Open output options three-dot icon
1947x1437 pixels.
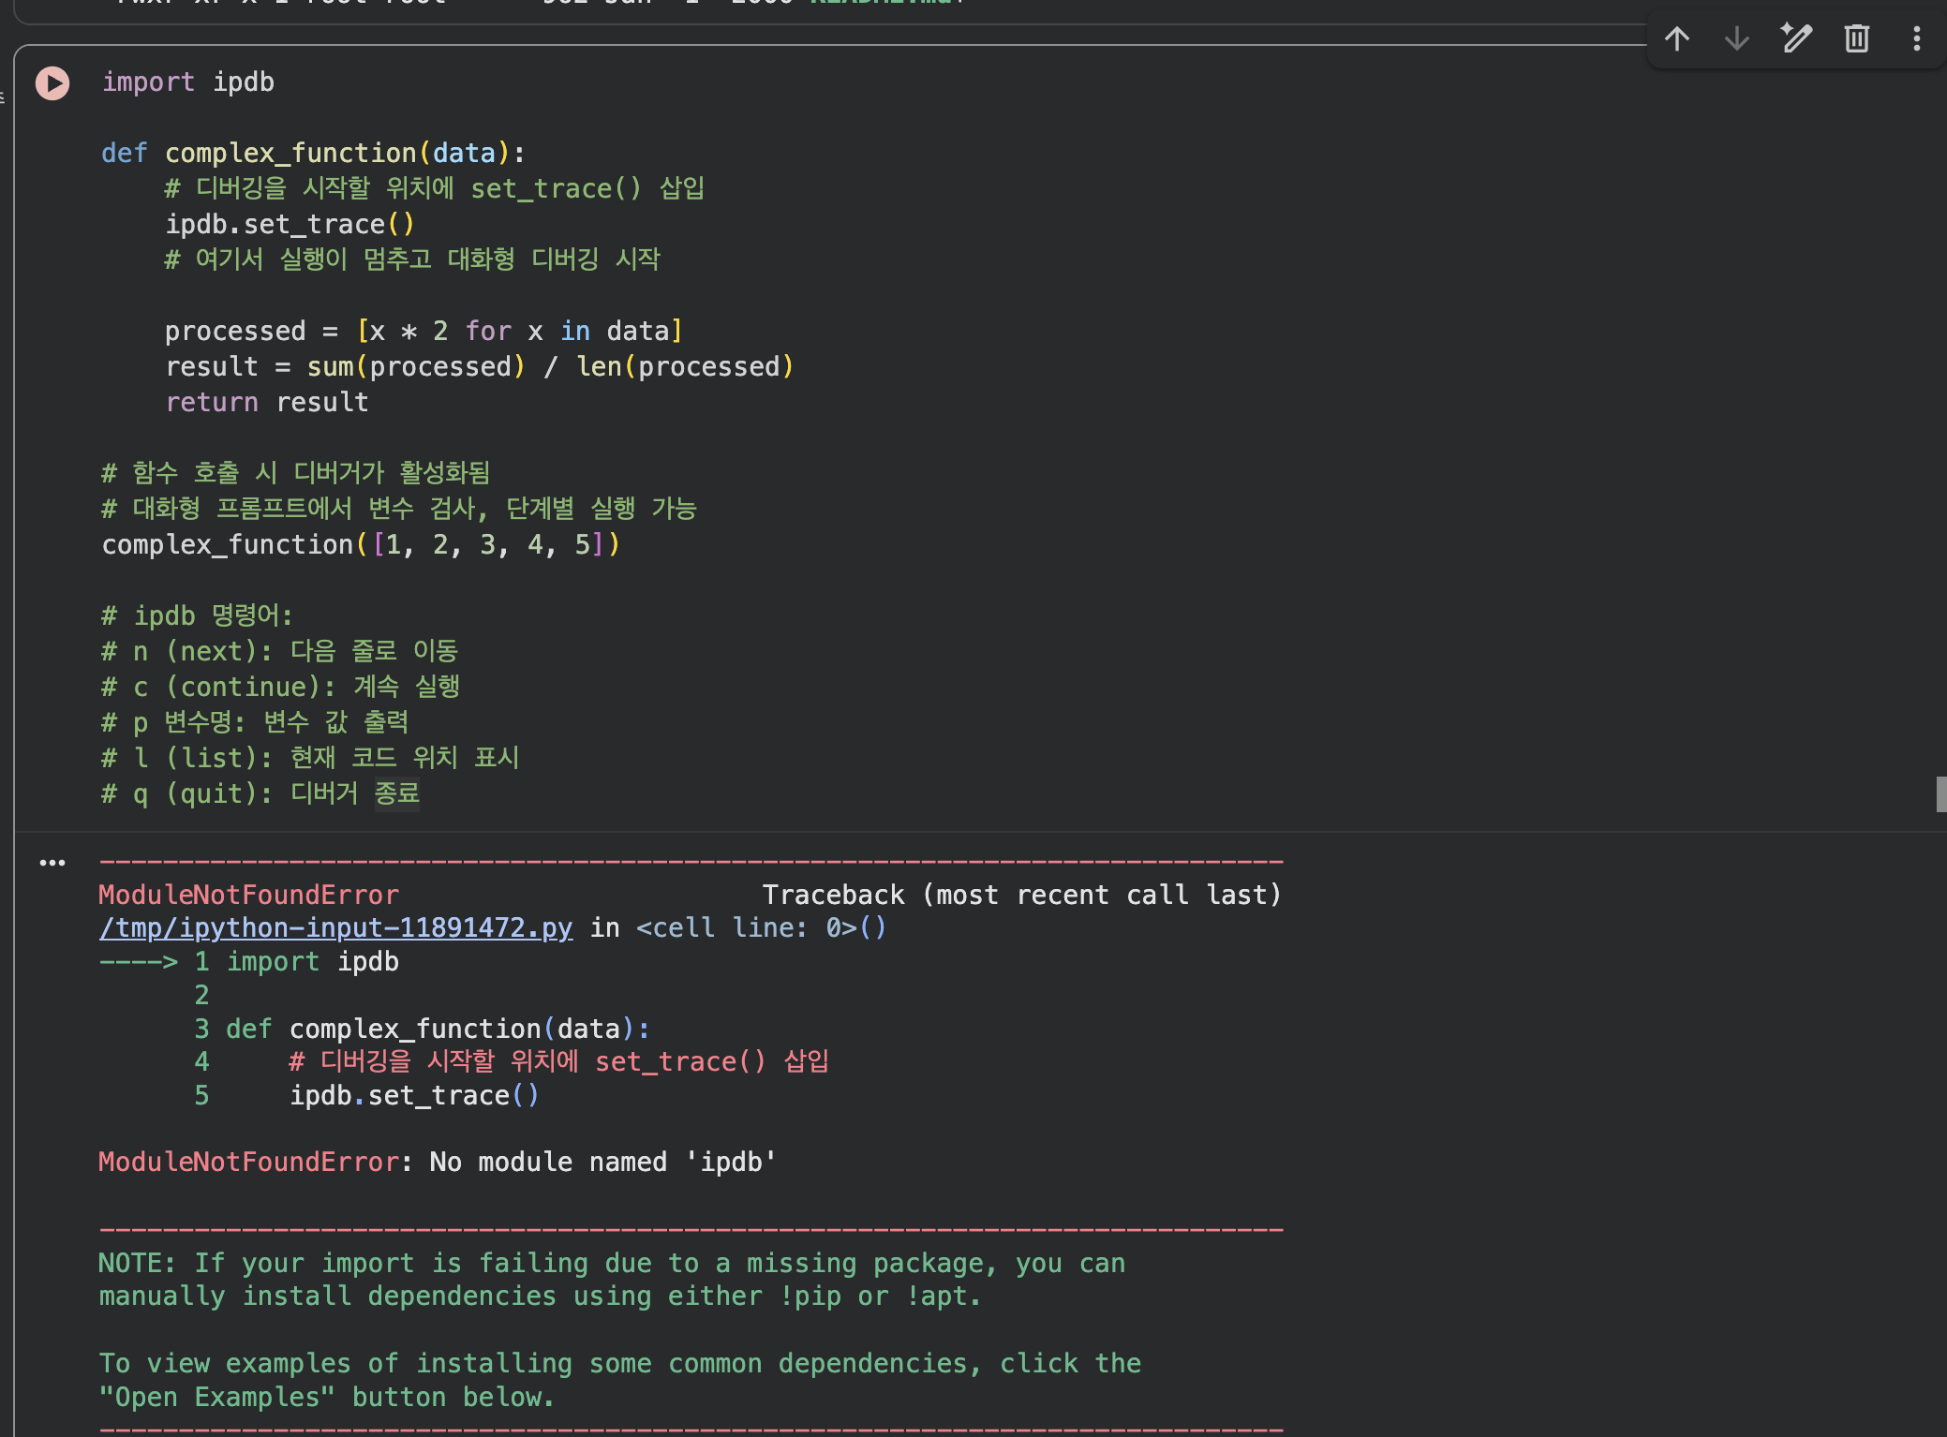pos(52,863)
